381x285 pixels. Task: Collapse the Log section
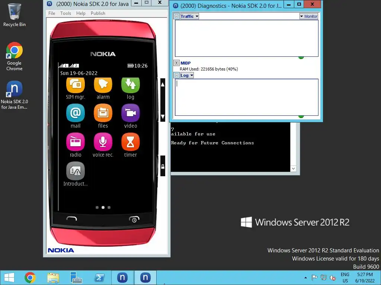[x=177, y=75]
